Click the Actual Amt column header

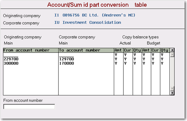(x=119, y=50)
